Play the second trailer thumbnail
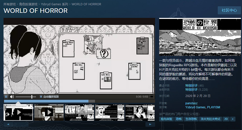The height and width of the screenshot is (130, 242). point(49,112)
